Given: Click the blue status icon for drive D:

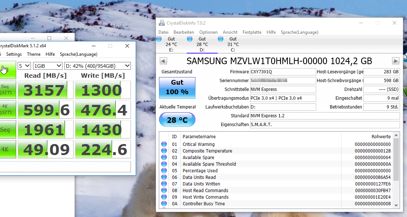Looking at the screenshot, I should click(x=190, y=39).
